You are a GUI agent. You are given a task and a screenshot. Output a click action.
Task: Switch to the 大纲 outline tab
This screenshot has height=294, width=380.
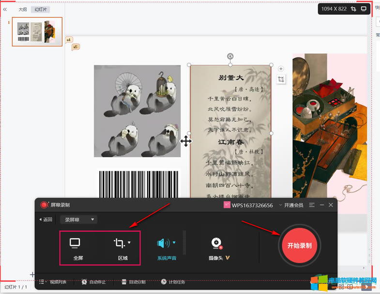[23, 9]
